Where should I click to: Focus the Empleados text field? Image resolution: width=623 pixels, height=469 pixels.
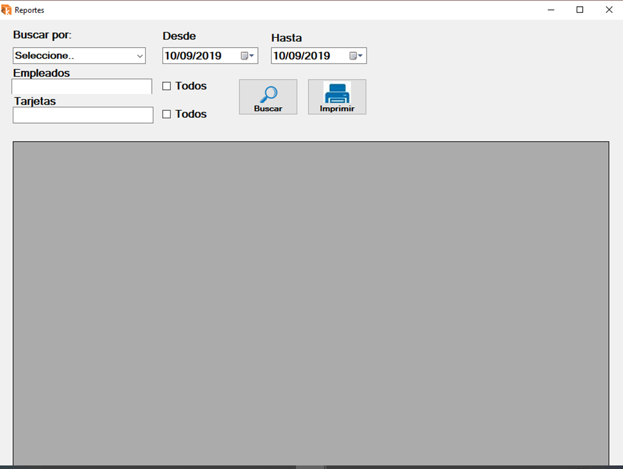pos(82,86)
